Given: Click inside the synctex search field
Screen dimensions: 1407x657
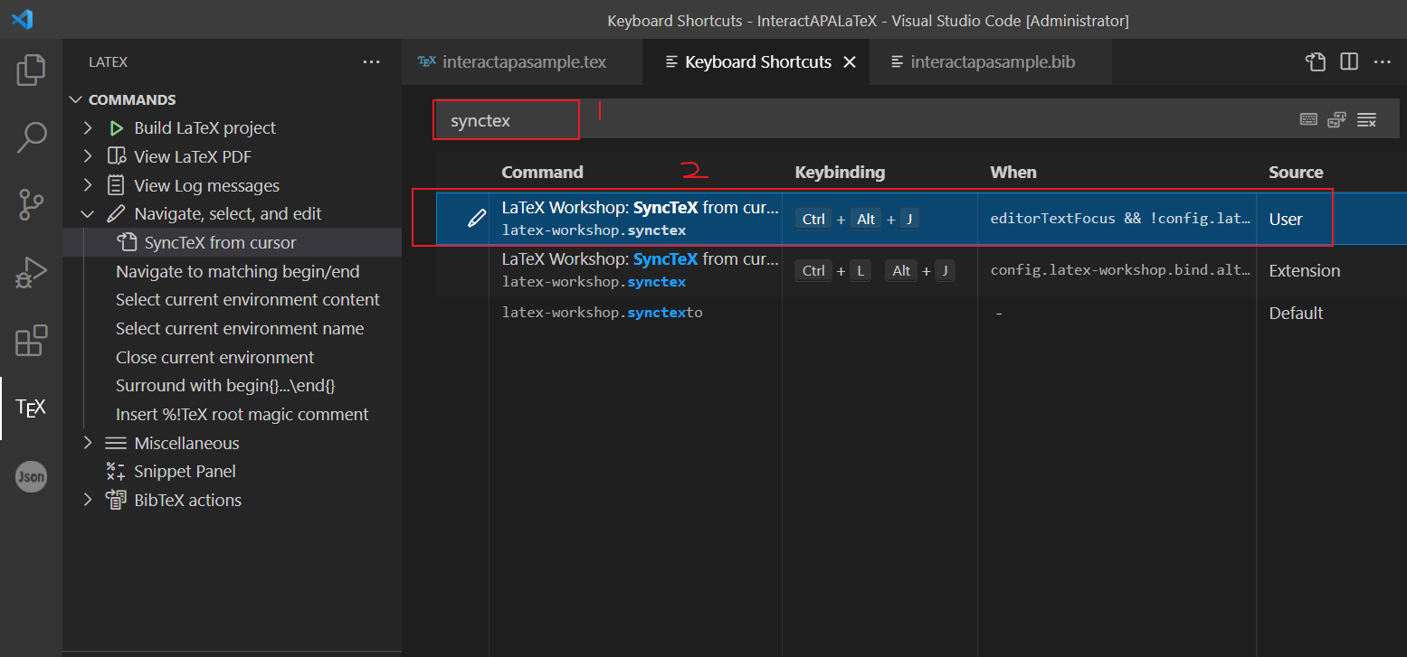Looking at the screenshot, I should (x=506, y=118).
